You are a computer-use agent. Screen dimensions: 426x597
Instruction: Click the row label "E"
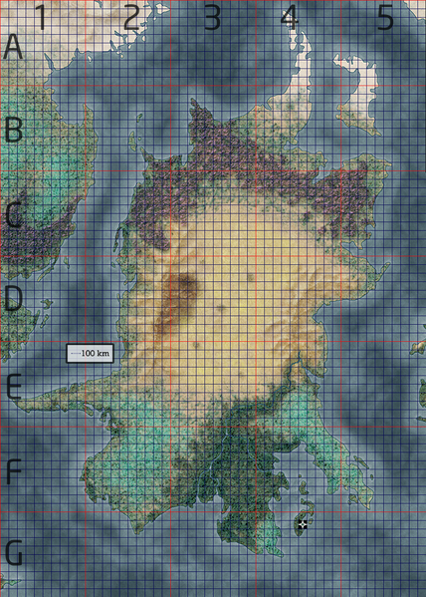click(13, 387)
